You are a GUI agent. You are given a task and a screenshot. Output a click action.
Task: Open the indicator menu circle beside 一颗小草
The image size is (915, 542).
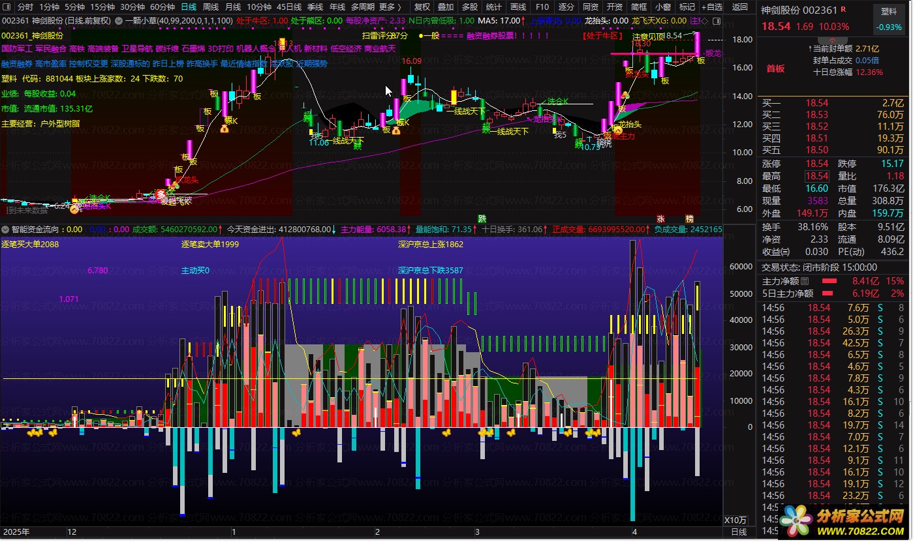[119, 21]
